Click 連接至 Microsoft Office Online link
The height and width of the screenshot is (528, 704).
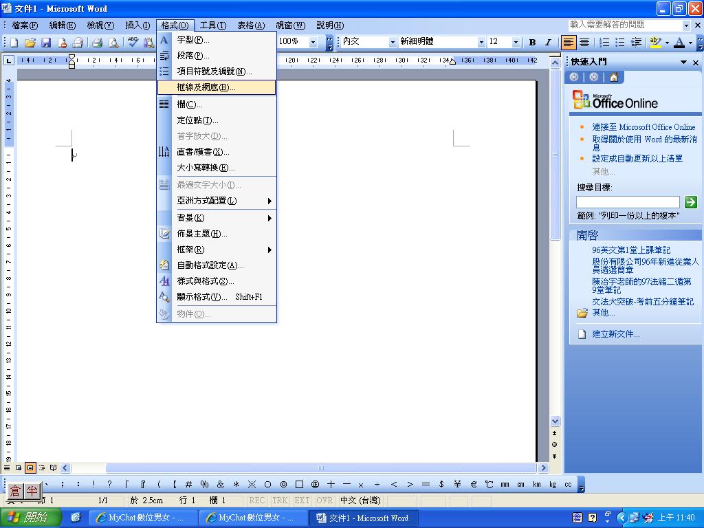[x=643, y=127]
